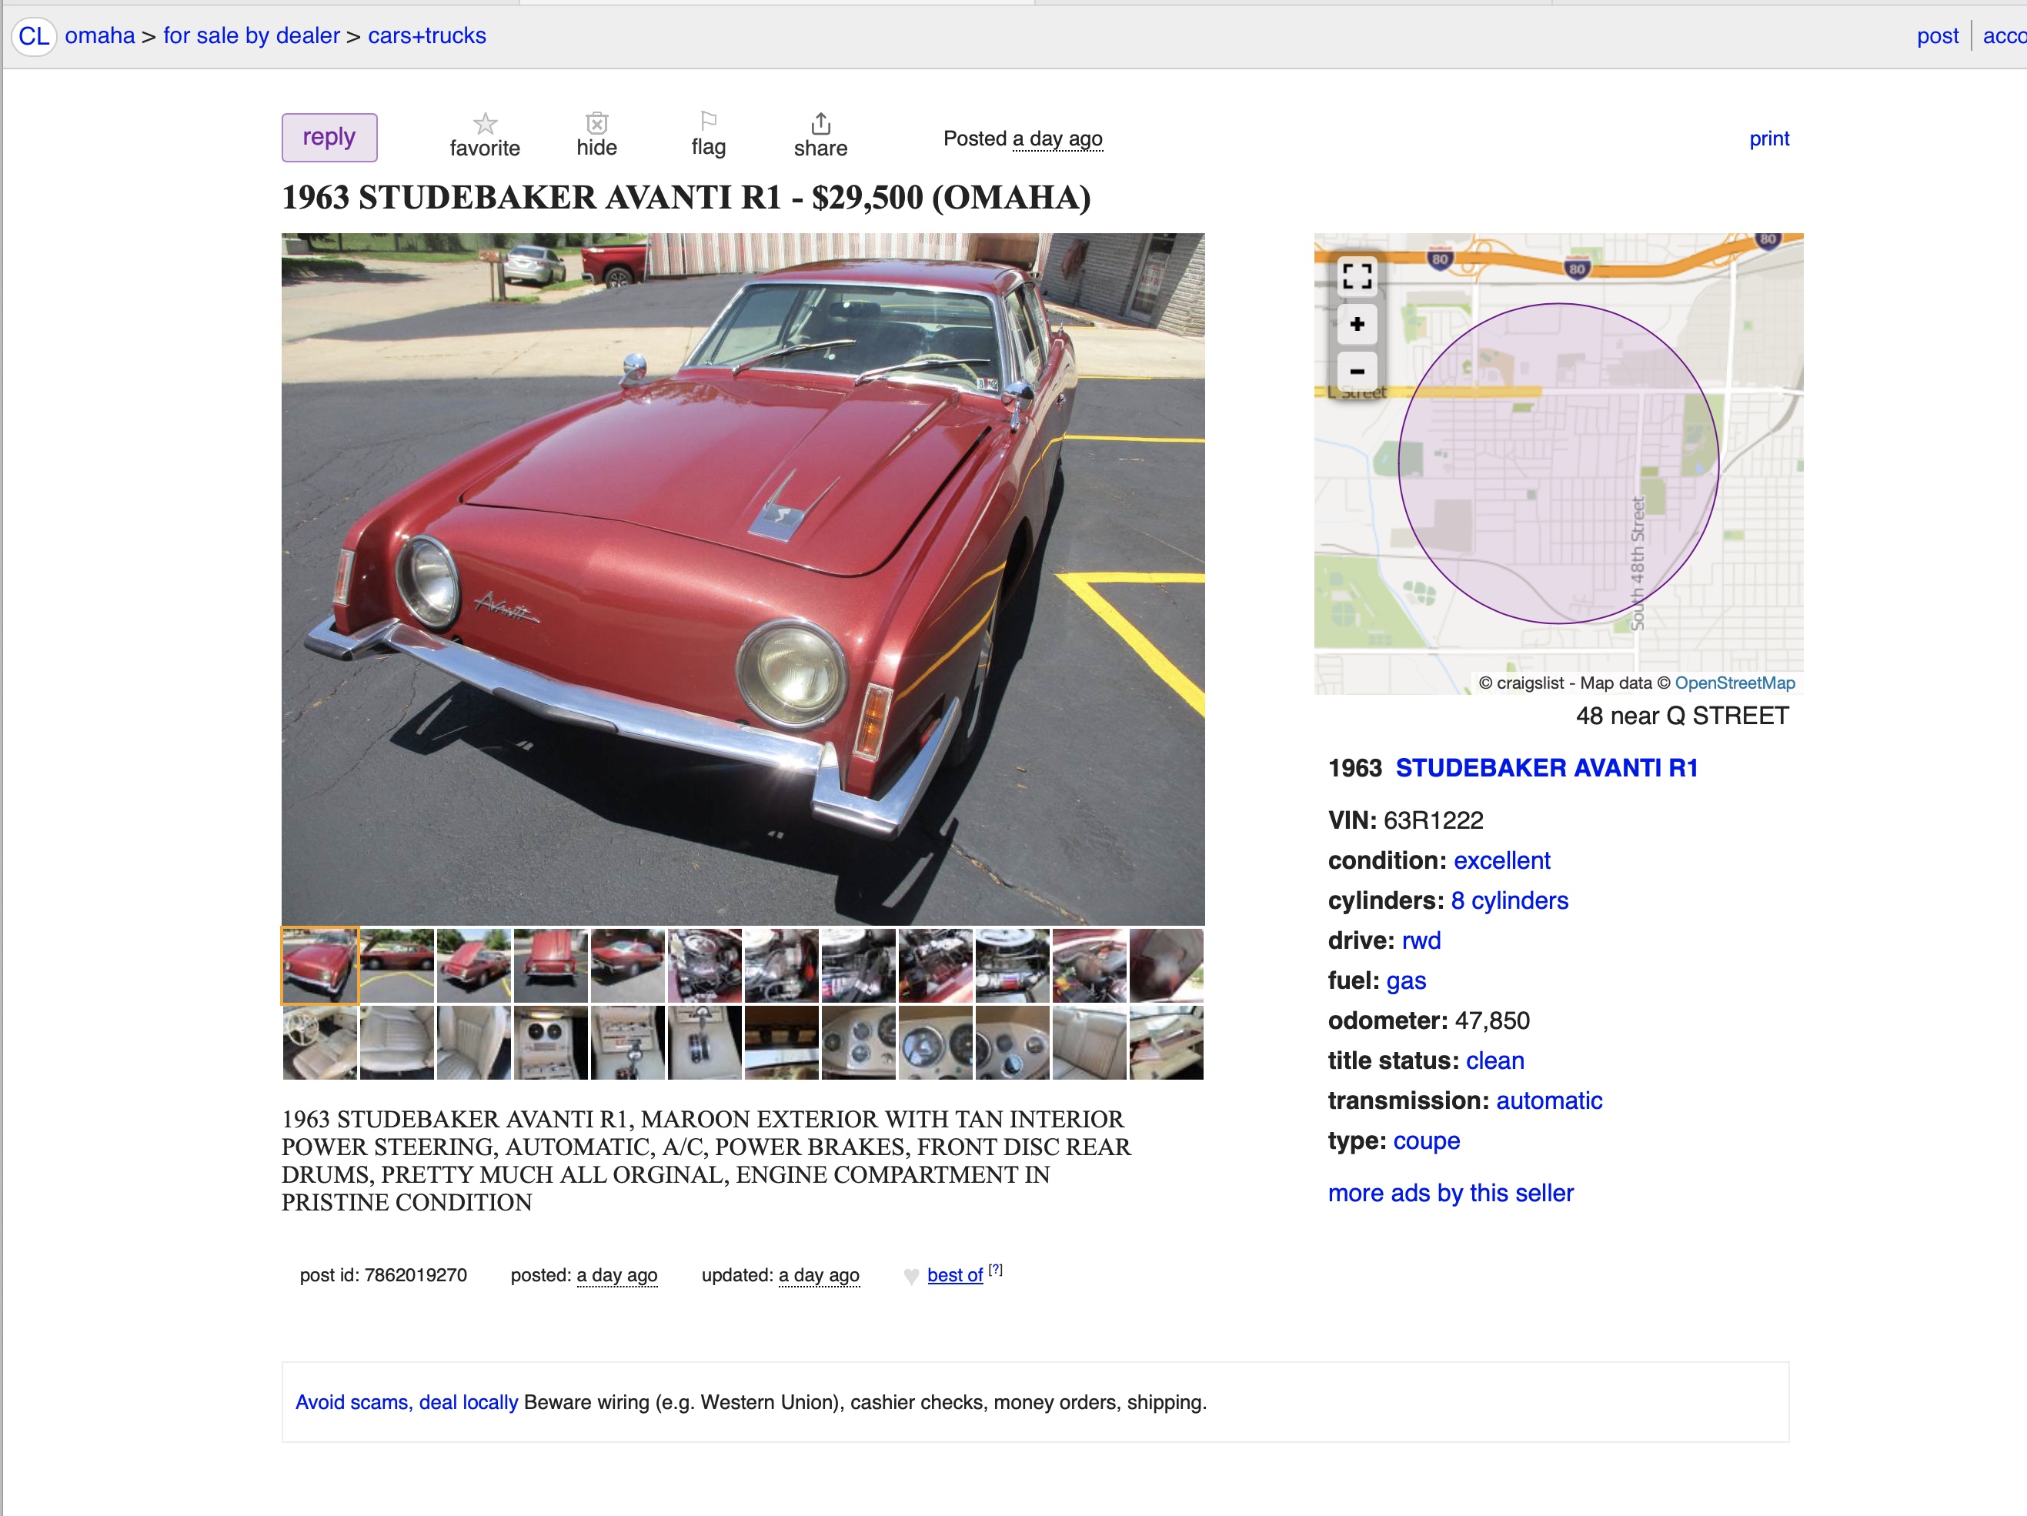Select the sixth thumbnail, engine bay

(705, 965)
